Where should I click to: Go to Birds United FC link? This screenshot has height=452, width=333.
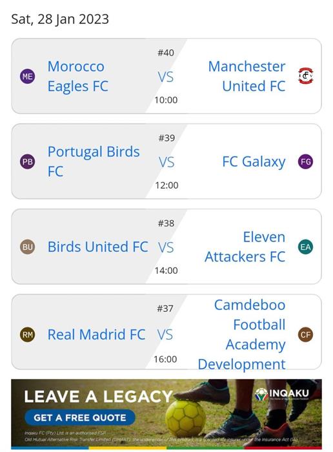[98, 247]
